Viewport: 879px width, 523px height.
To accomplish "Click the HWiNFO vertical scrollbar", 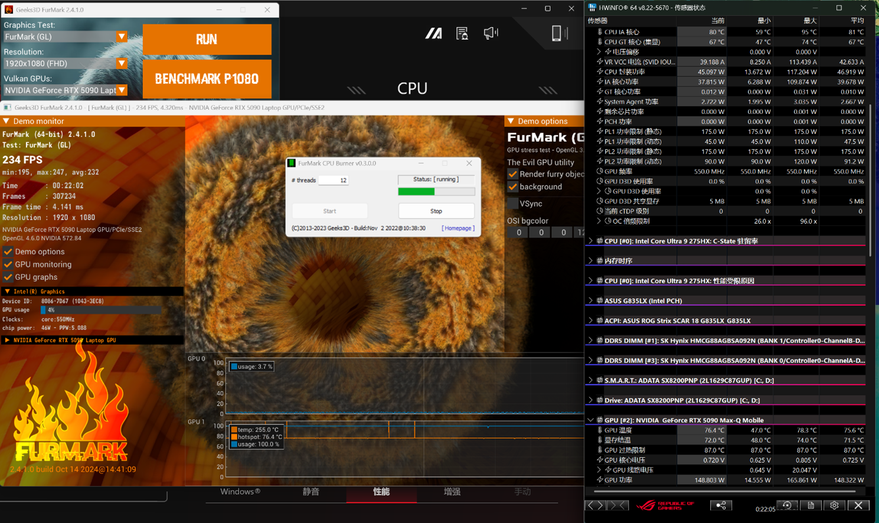I will pos(871,180).
